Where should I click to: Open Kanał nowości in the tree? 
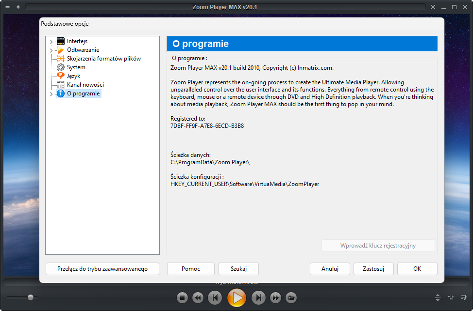pos(85,85)
